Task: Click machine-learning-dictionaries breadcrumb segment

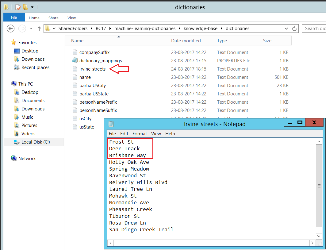Action: [x=145, y=29]
